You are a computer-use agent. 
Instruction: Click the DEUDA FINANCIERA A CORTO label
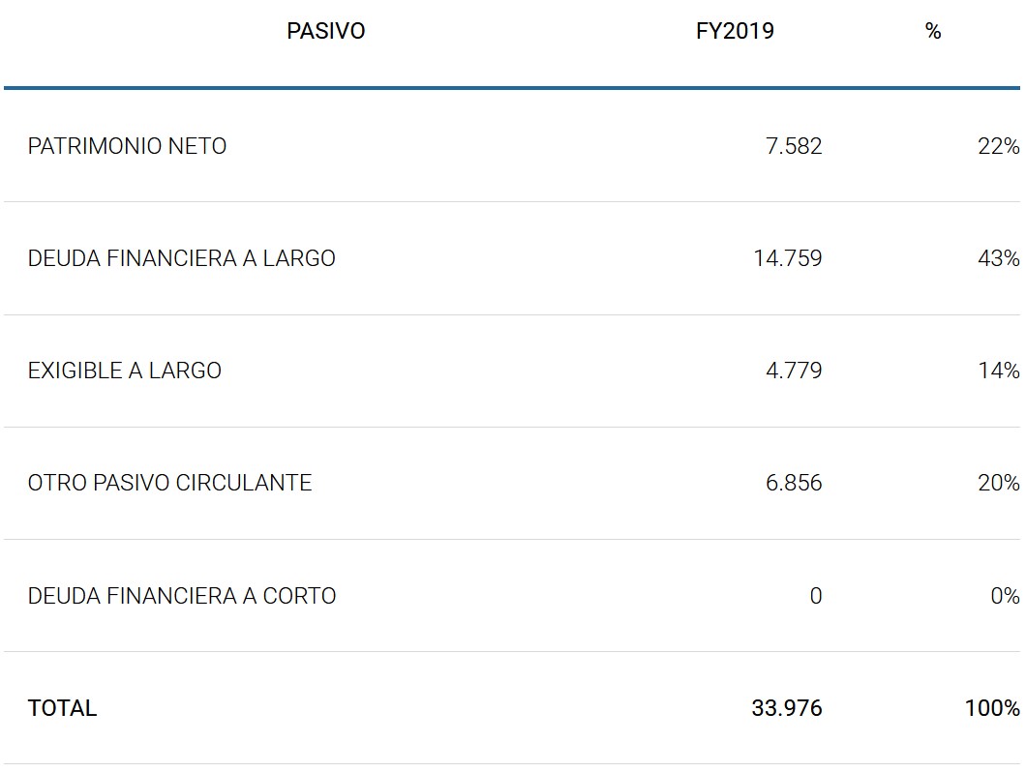point(181,595)
